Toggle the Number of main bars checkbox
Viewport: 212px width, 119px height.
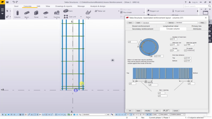[x=171, y=39]
